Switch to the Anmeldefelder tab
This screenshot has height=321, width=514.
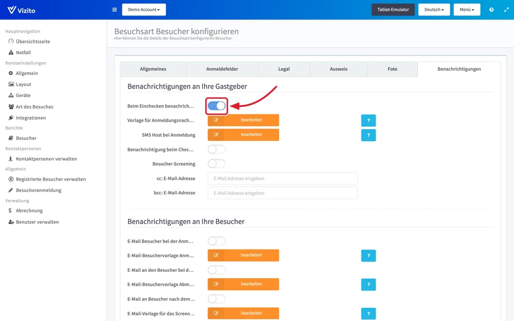[x=222, y=69]
